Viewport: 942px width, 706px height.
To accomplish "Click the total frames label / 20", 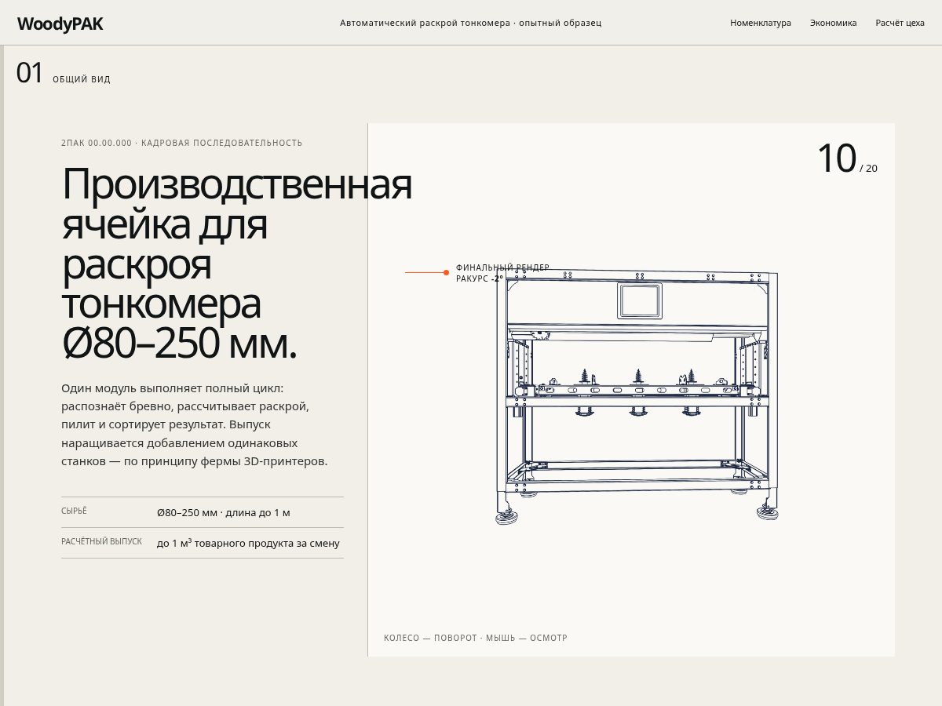I will [869, 168].
